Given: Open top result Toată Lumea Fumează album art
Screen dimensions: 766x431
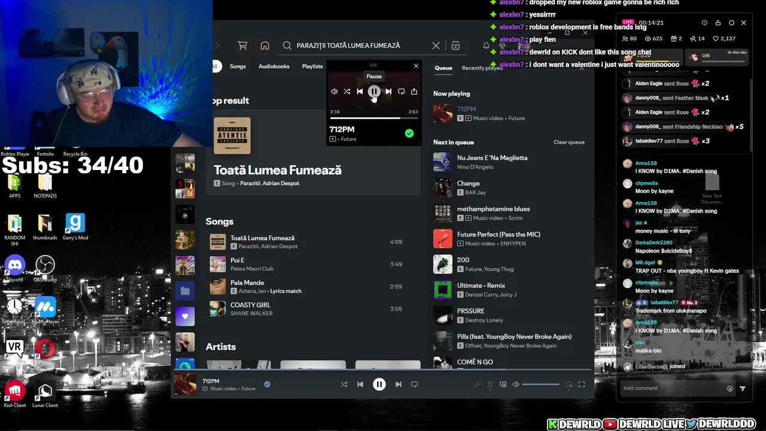Looking at the screenshot, I should 232,136.
